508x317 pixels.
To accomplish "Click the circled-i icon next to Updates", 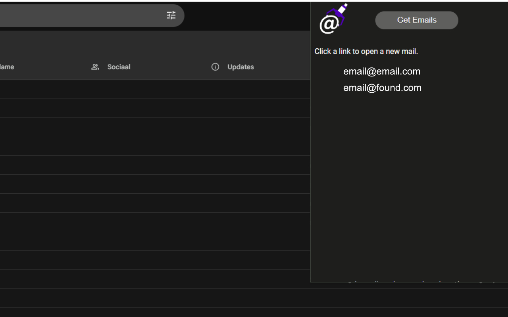I will click(216, 67).
